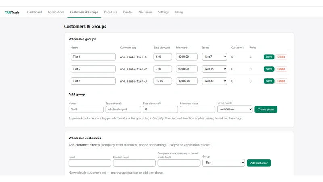Screen dimensions: 323x182
Task: Save the Tier 1 group
Action: [x=269, y=57]
